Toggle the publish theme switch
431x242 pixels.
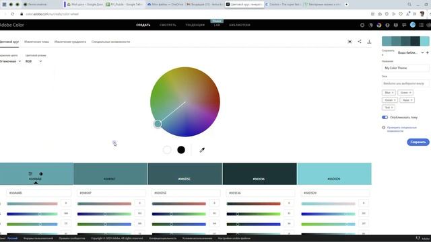click(385, 117)
